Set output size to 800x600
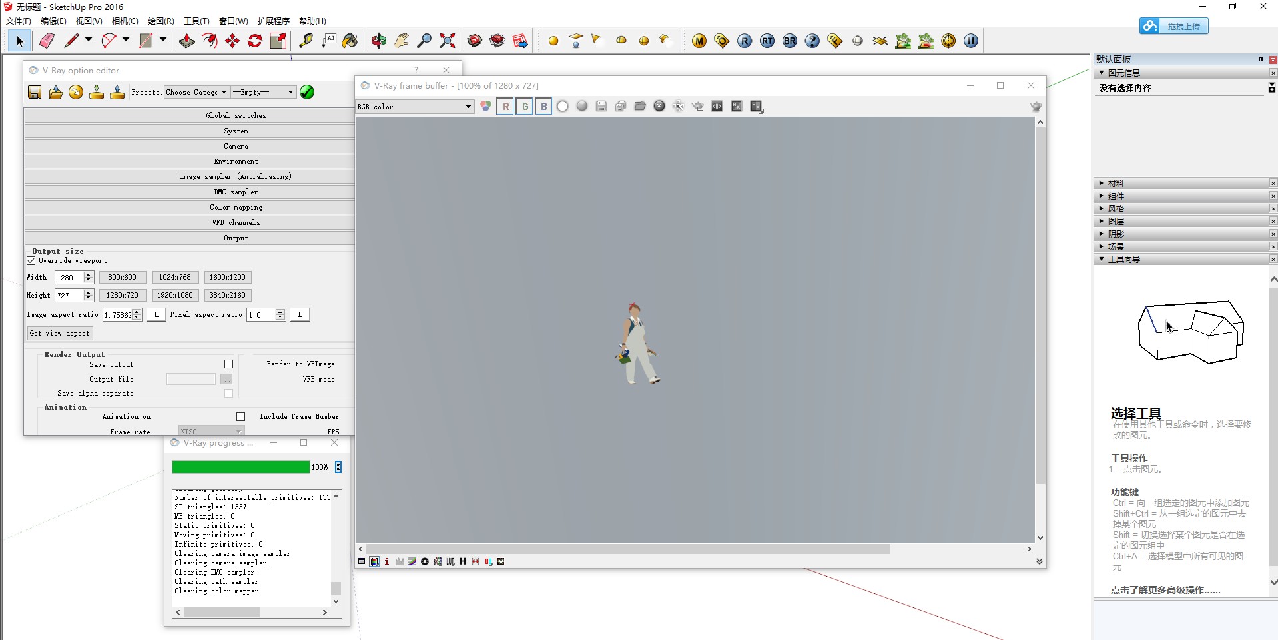The height and width of the screenshot is (640, 1278). click(122, 277)
